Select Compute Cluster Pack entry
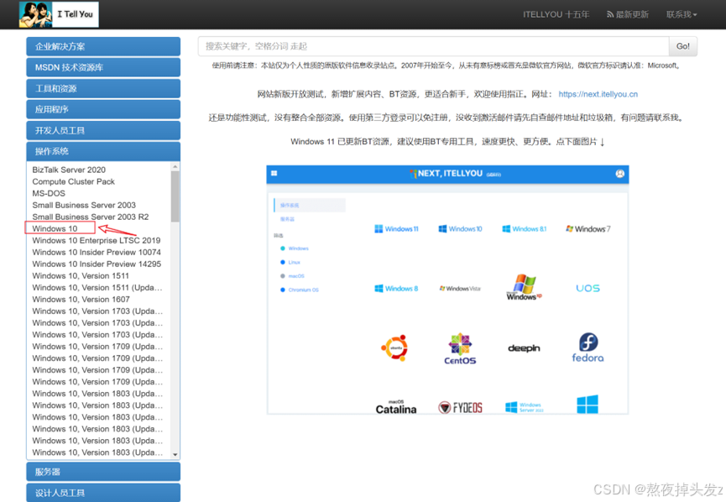Viewport: 726px width, 502px height. pyautogui.click(x=73, y=181)
